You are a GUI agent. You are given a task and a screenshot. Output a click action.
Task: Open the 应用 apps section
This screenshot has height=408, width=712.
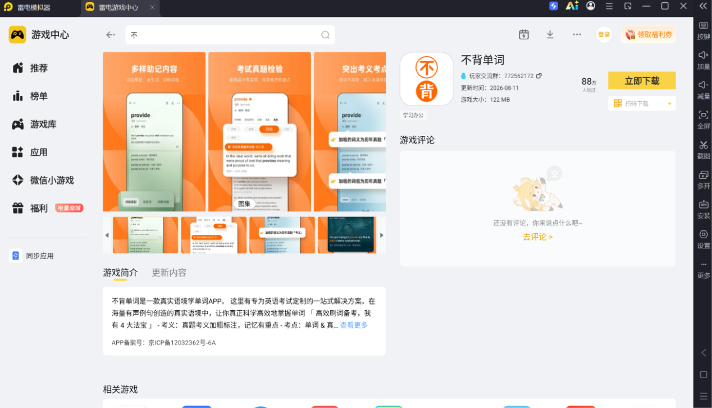click(30, 152)
